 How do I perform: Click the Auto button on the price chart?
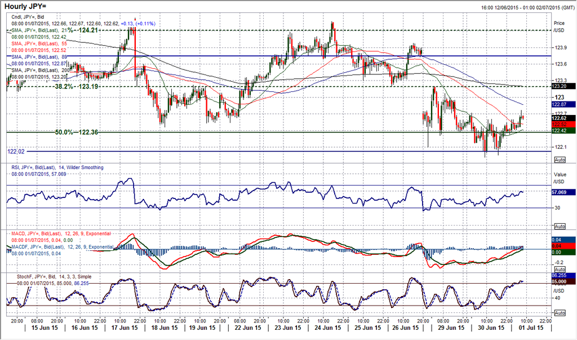coord(560,160)
